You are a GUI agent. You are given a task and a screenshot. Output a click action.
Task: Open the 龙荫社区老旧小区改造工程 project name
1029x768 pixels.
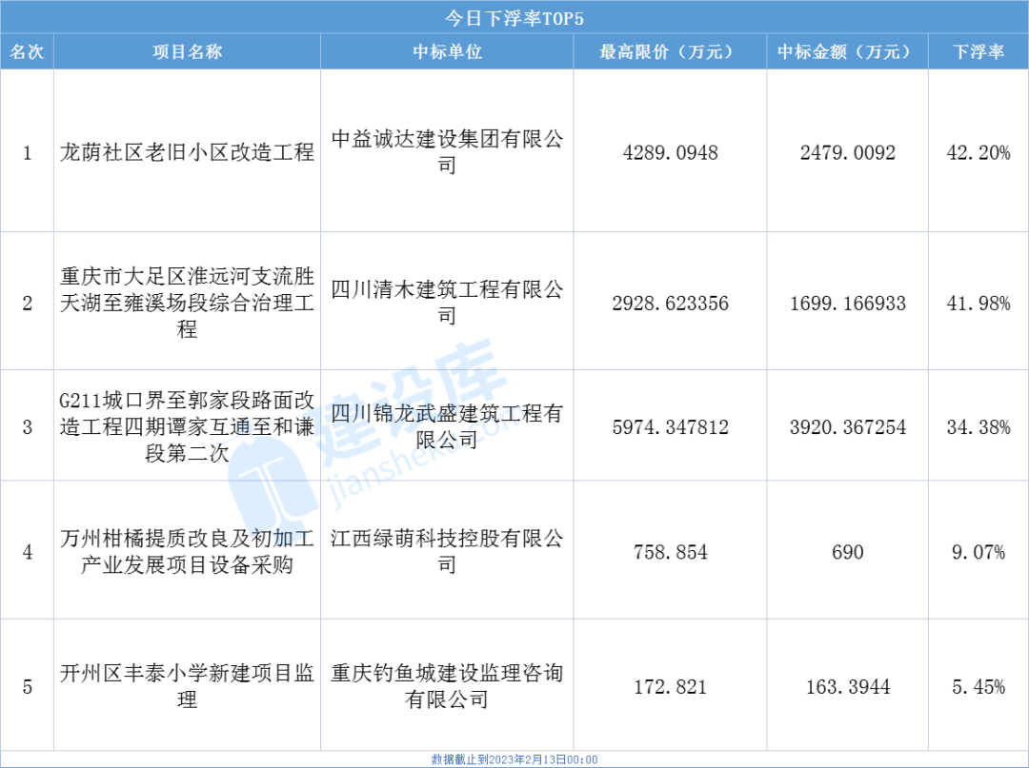tap(188, 152)
